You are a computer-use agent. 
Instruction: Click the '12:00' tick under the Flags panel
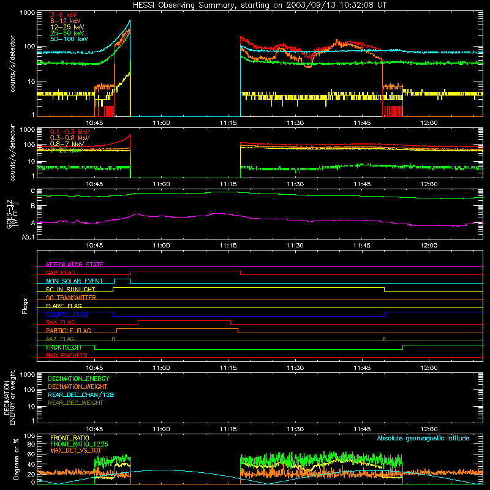click(429, 368)
